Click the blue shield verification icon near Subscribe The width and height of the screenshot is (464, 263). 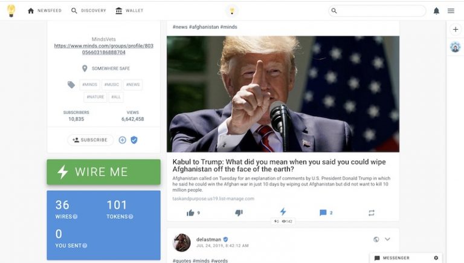point(134,140)
